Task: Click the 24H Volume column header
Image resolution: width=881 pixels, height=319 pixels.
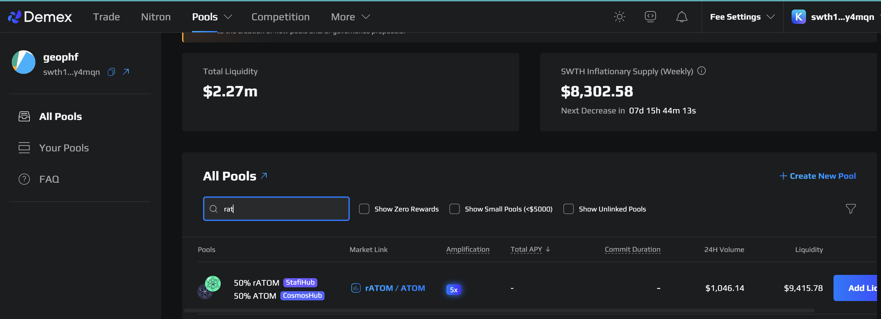Action: click(x=724, y=249)
